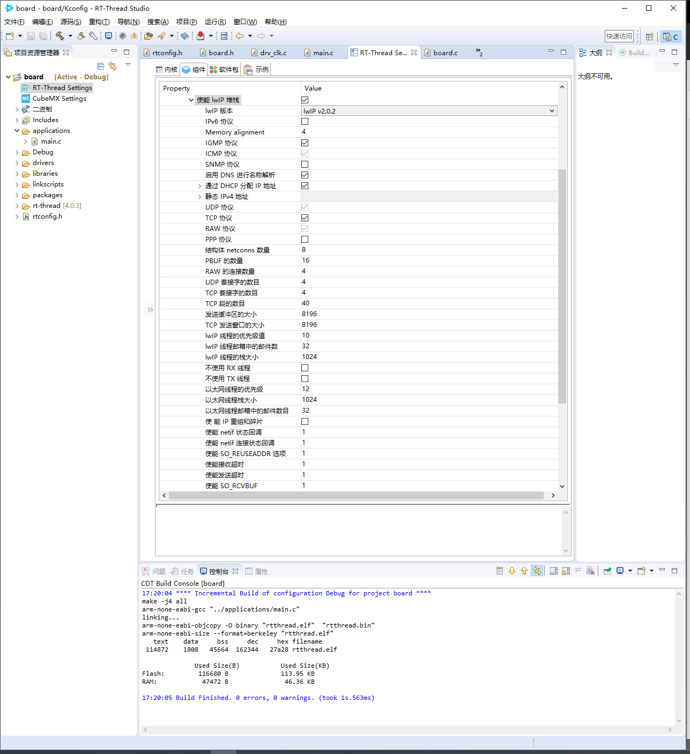
Task: Click the orange bug debug icon
Action: coord(134,36)
